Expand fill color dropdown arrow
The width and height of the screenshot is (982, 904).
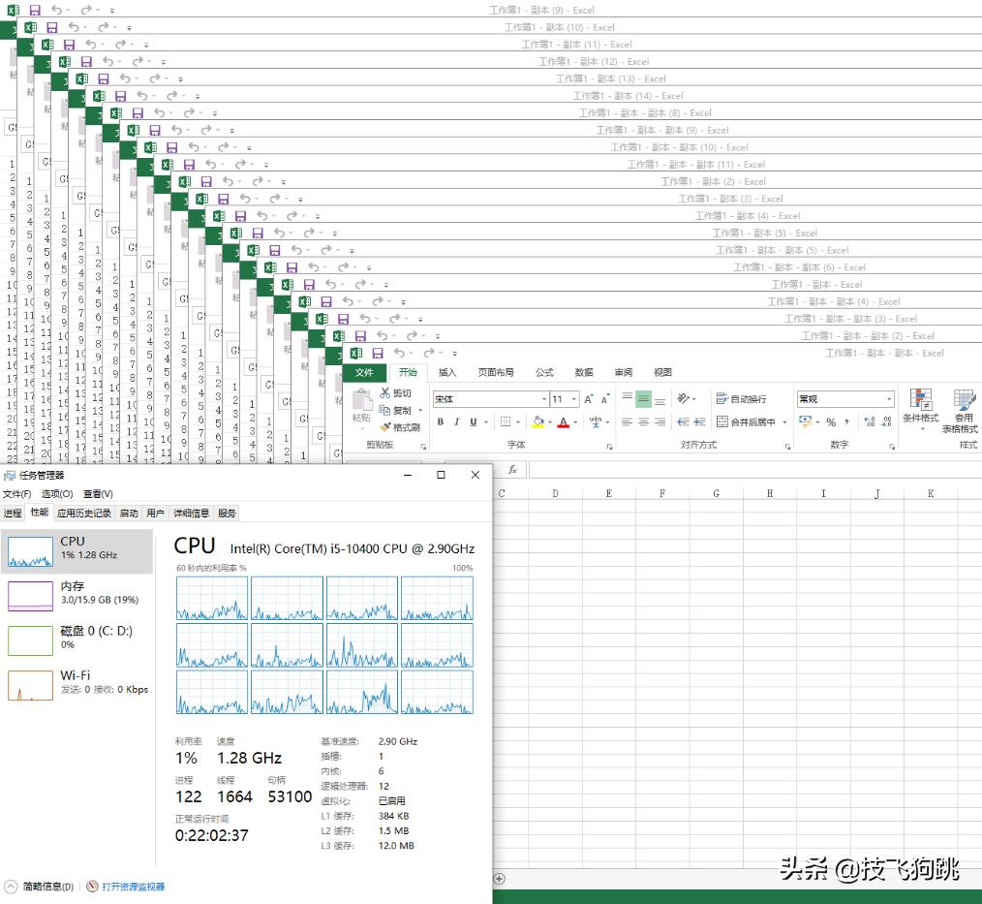[x=550, y=422]
